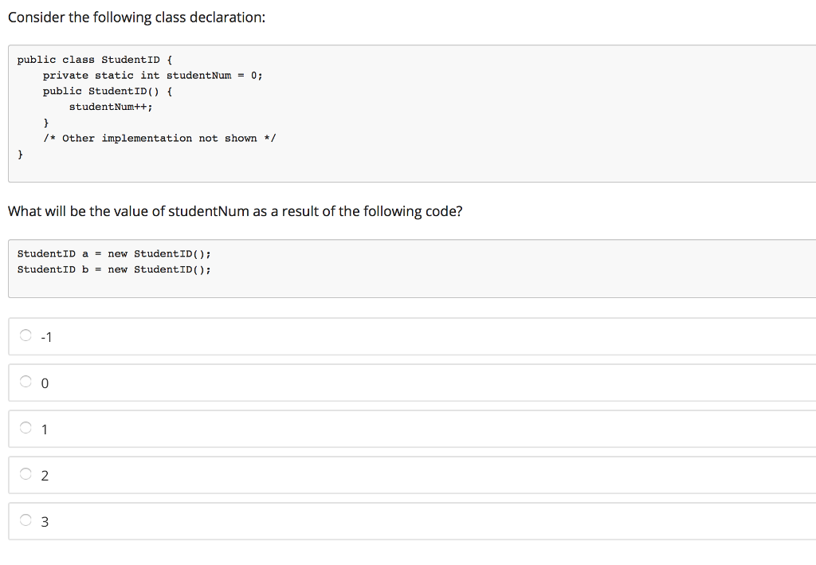Select the radio button for answer 0
The height and width of the screenshot is (565, 816).
[25, 382]
